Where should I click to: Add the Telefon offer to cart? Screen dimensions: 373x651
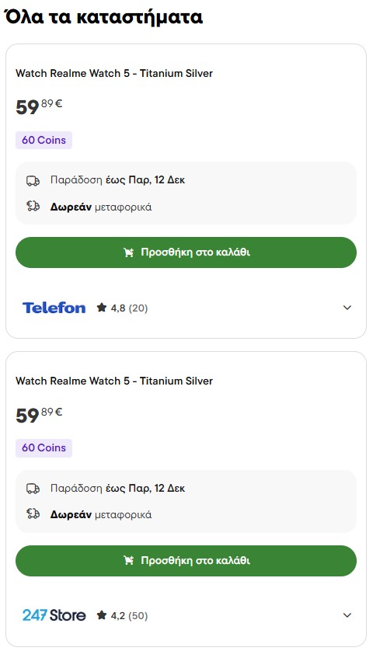(x=186, y=252)
